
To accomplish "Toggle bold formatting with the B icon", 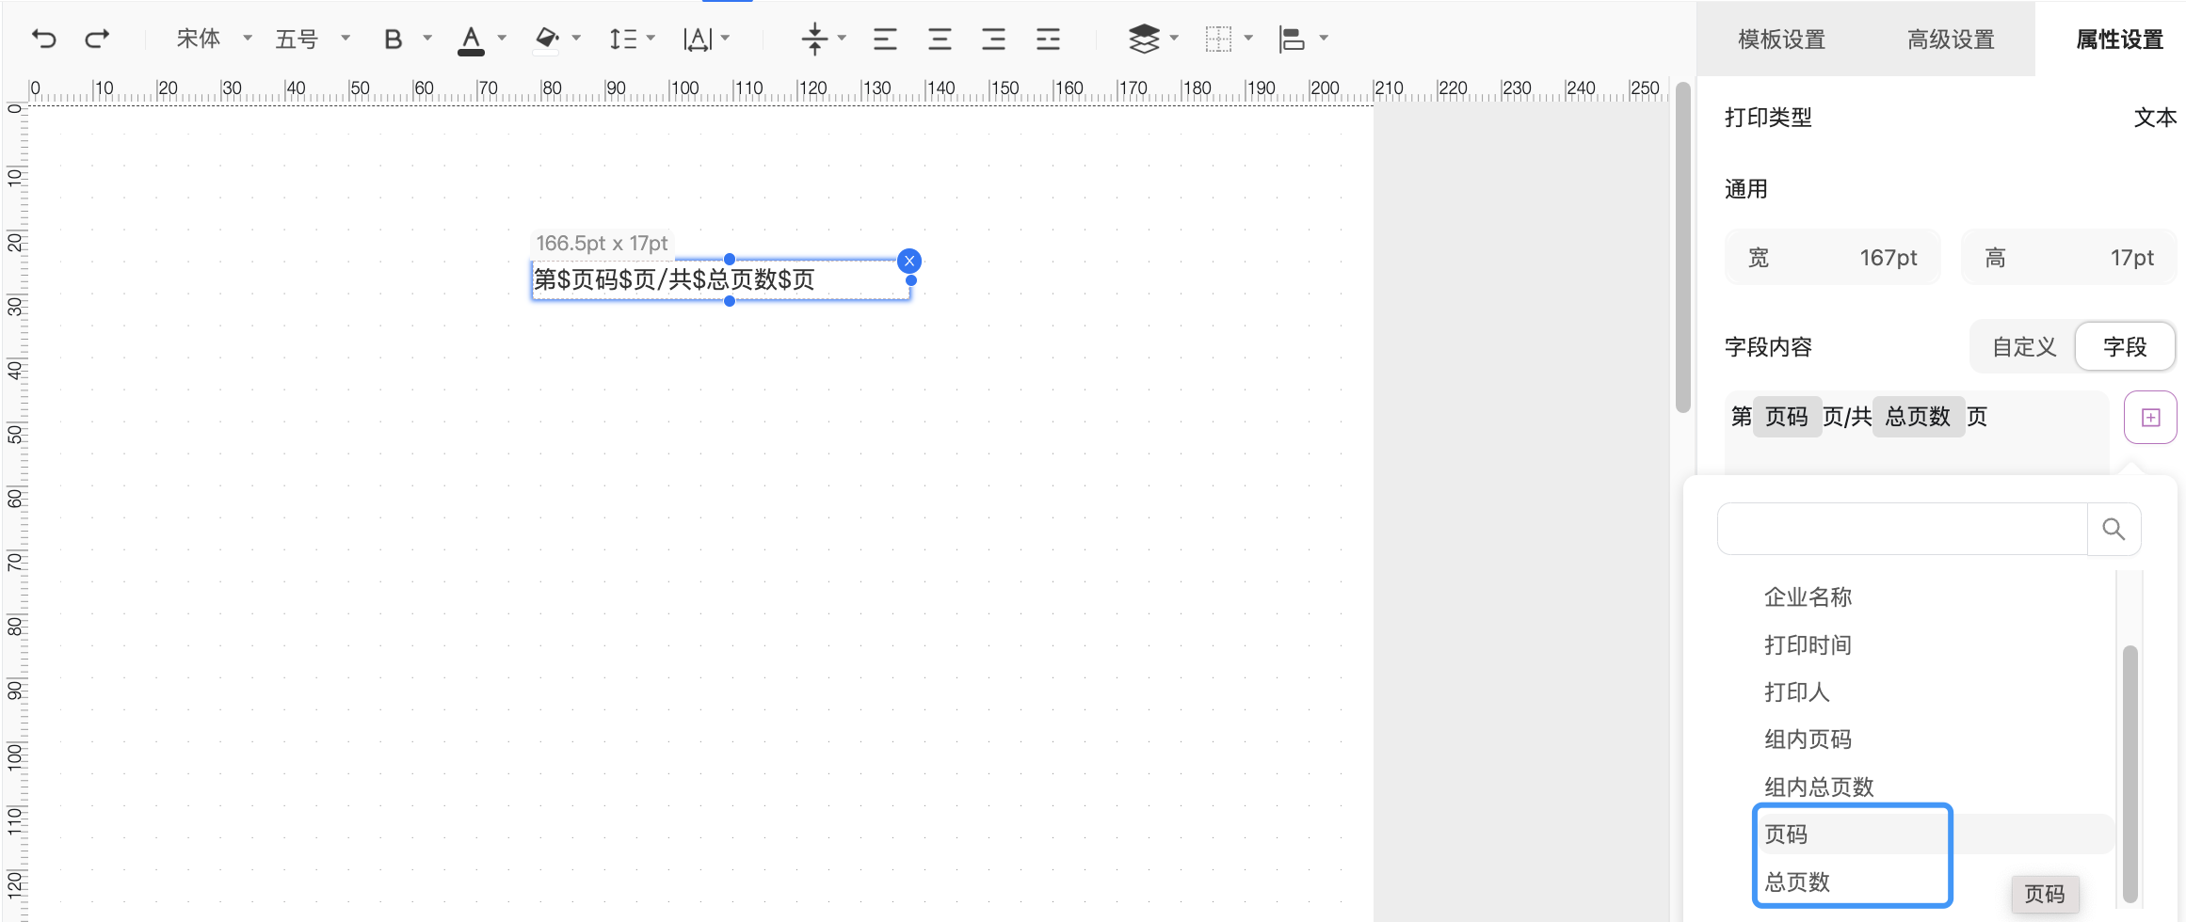I will [x=393, y=39].
